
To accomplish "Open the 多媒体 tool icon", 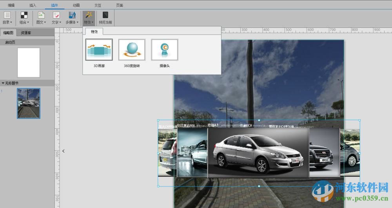I will tap(72, 15).
